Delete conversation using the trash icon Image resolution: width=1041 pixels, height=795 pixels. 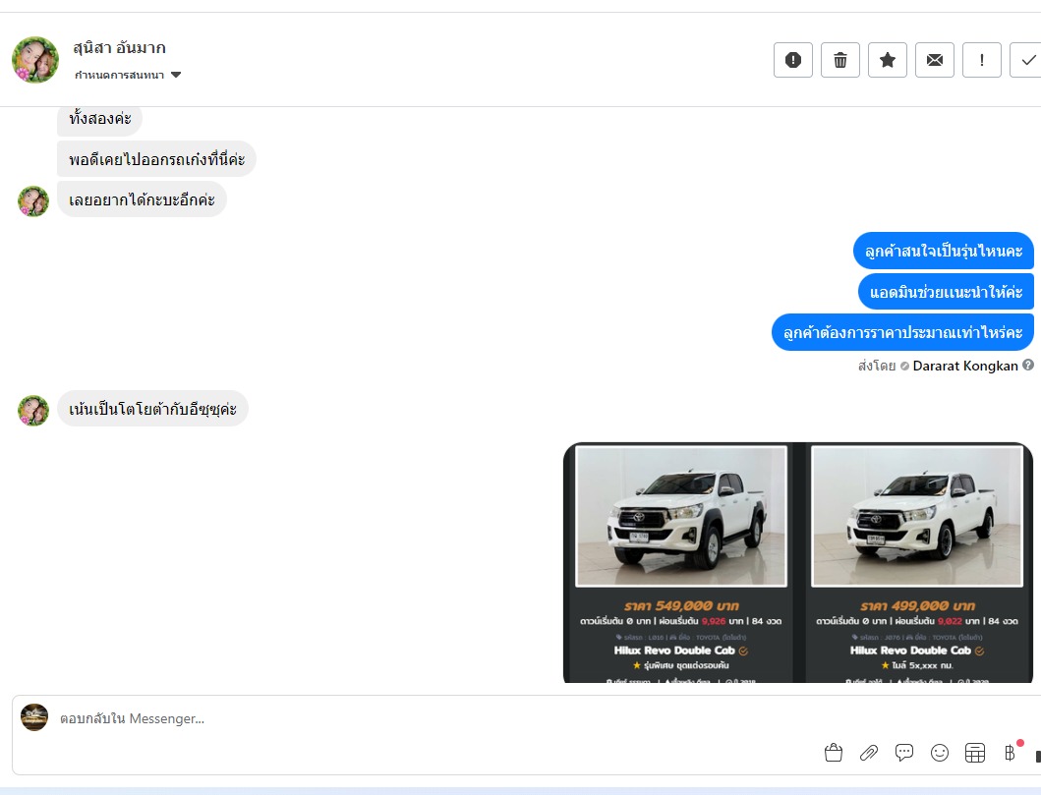(x=840, y=60)
